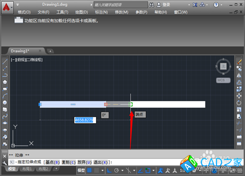Click the length input field showing 4658.8279
The height and width of the screenshot is (176, 245).
(85, 120)
